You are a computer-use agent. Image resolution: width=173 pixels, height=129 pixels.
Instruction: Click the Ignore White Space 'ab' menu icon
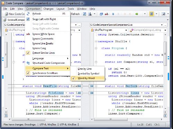click(28, 34)
